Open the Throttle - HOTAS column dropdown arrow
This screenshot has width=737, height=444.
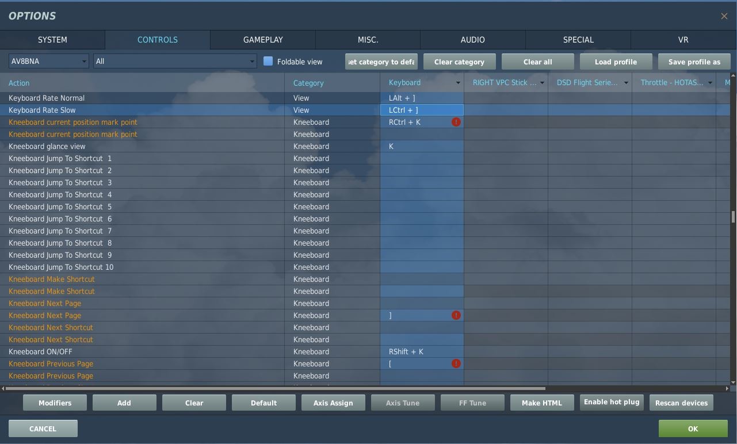tap(710, 83)
